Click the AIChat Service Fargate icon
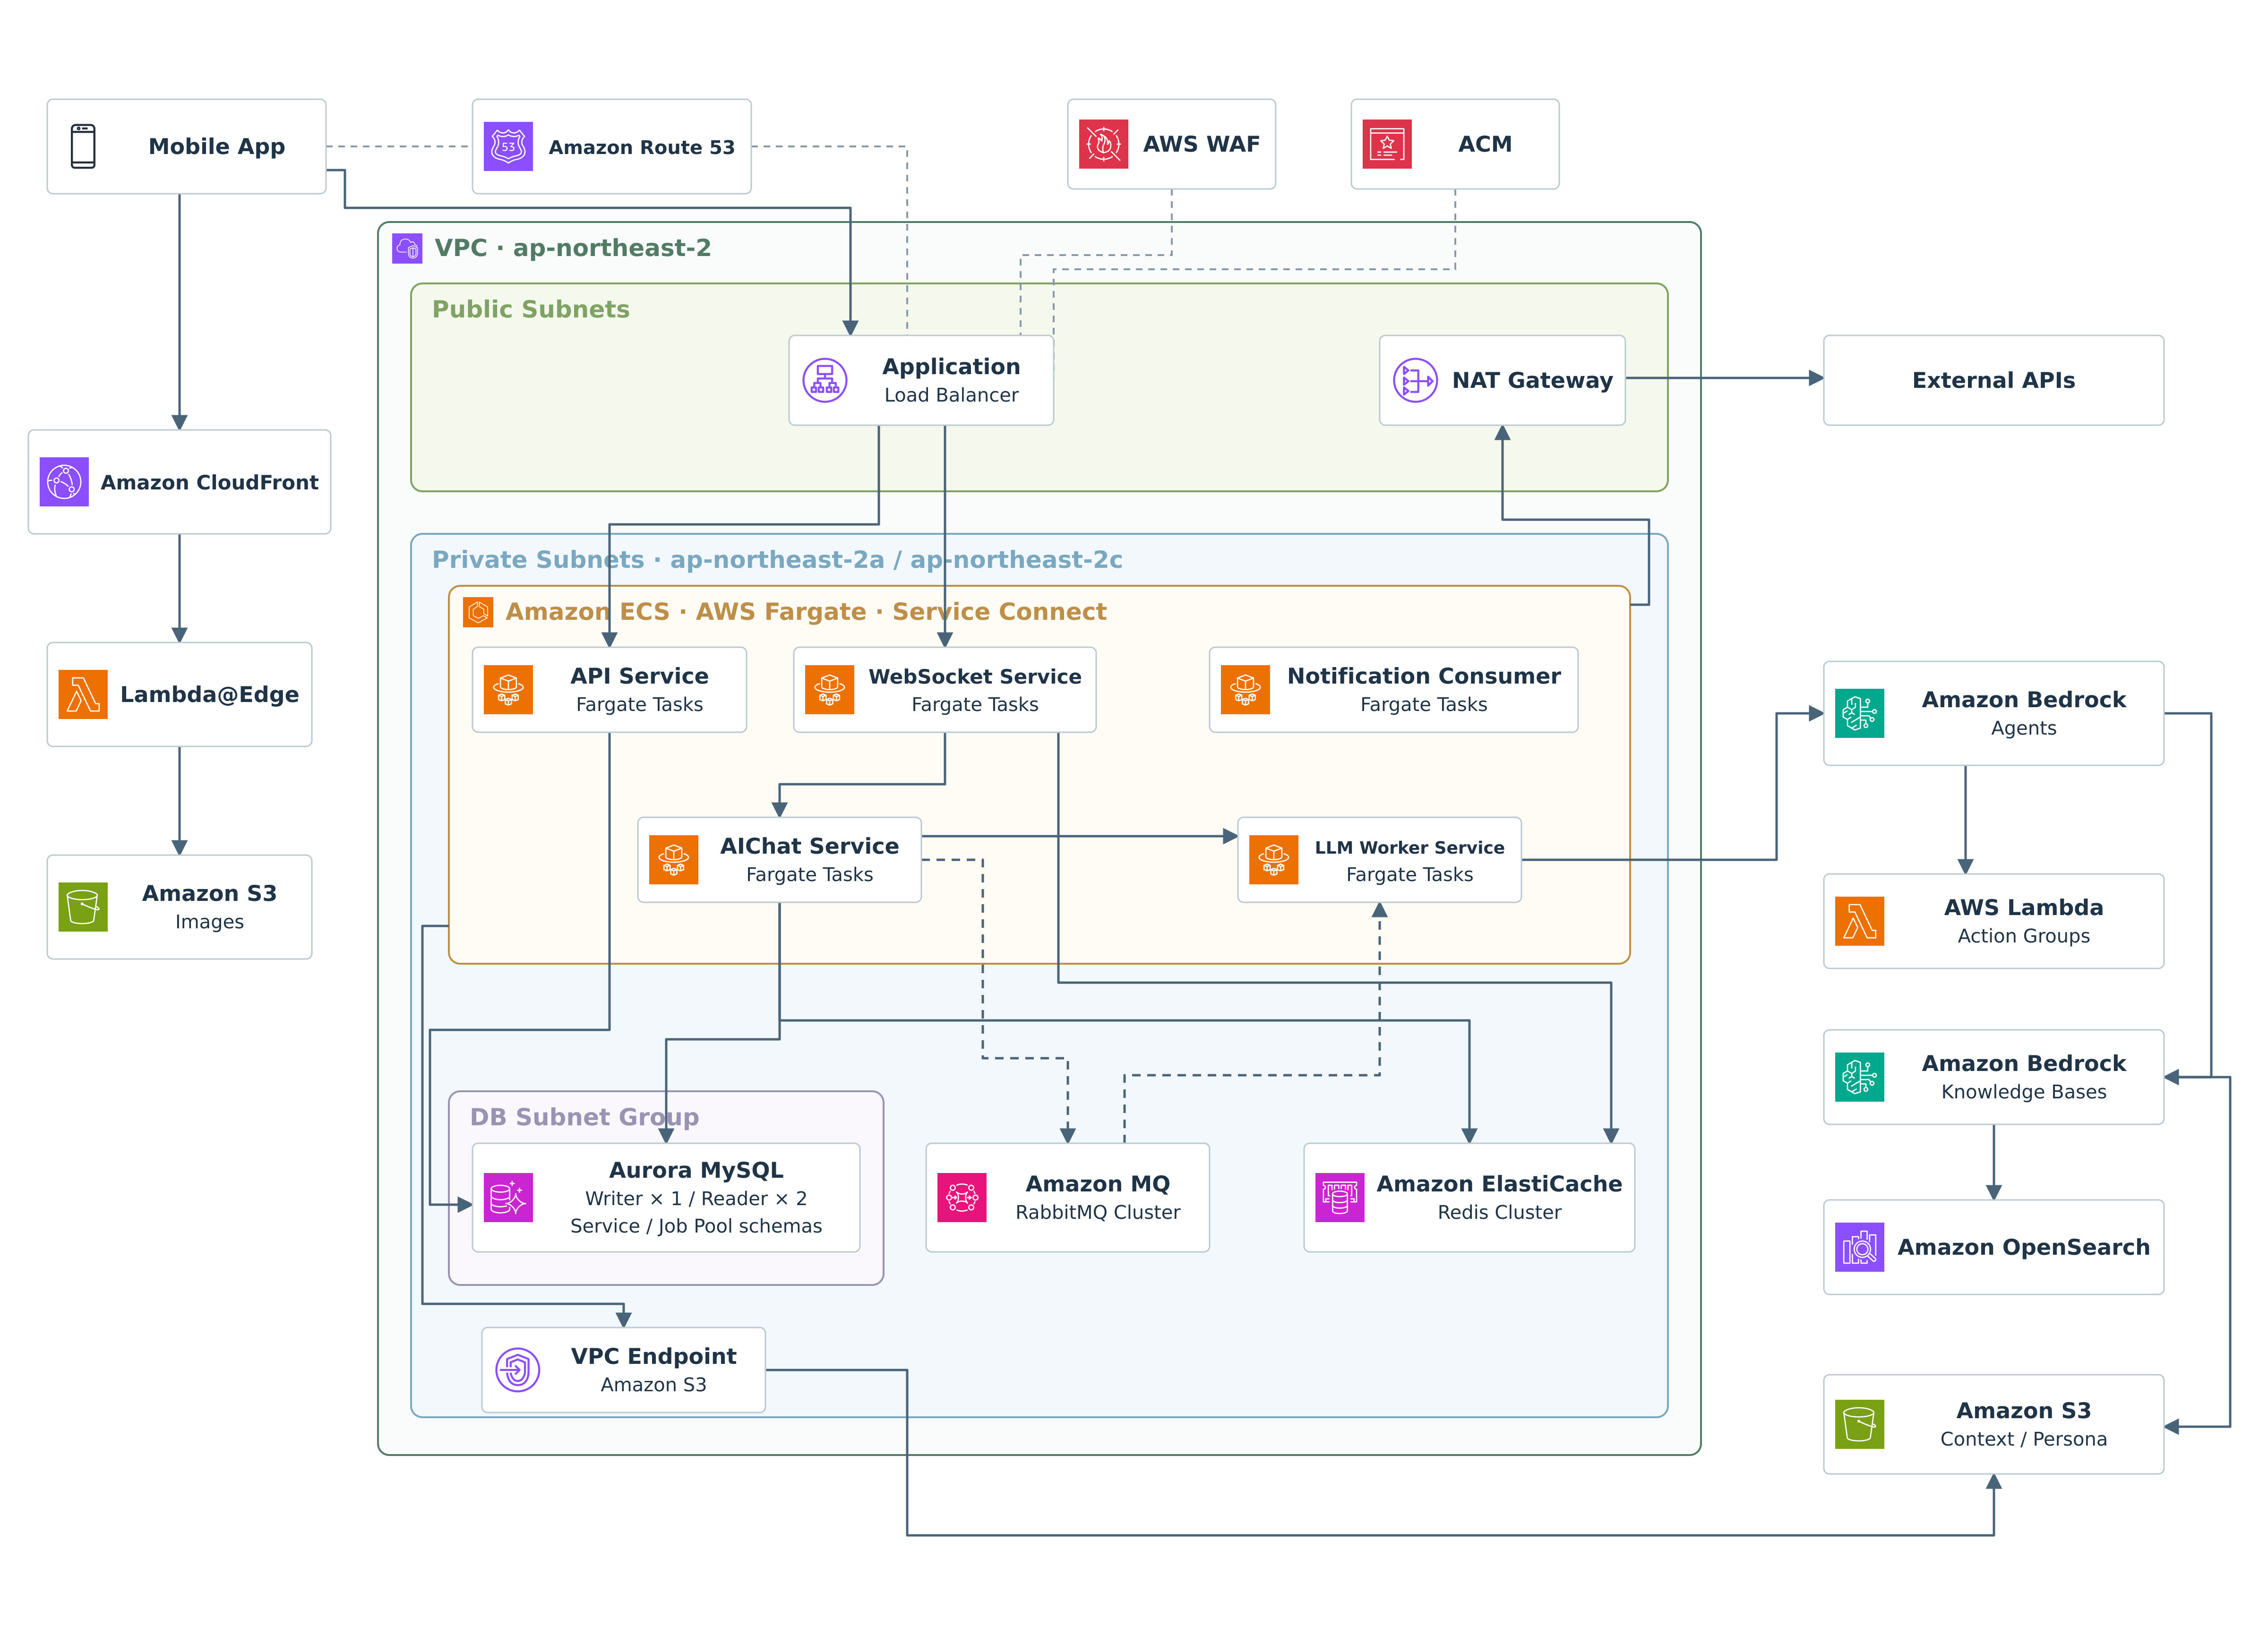This screenshot has width=2268, height=1644. pos(673,860)
